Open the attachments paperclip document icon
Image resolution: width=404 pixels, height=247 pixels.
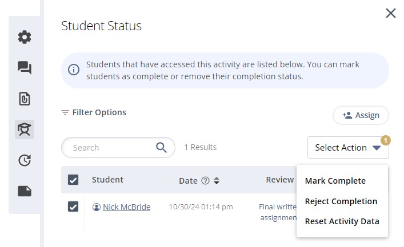point(25,99)
